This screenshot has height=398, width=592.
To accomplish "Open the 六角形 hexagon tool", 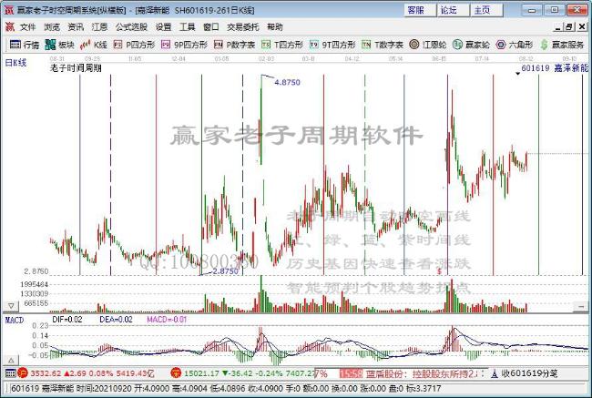I will pos(515,45).
